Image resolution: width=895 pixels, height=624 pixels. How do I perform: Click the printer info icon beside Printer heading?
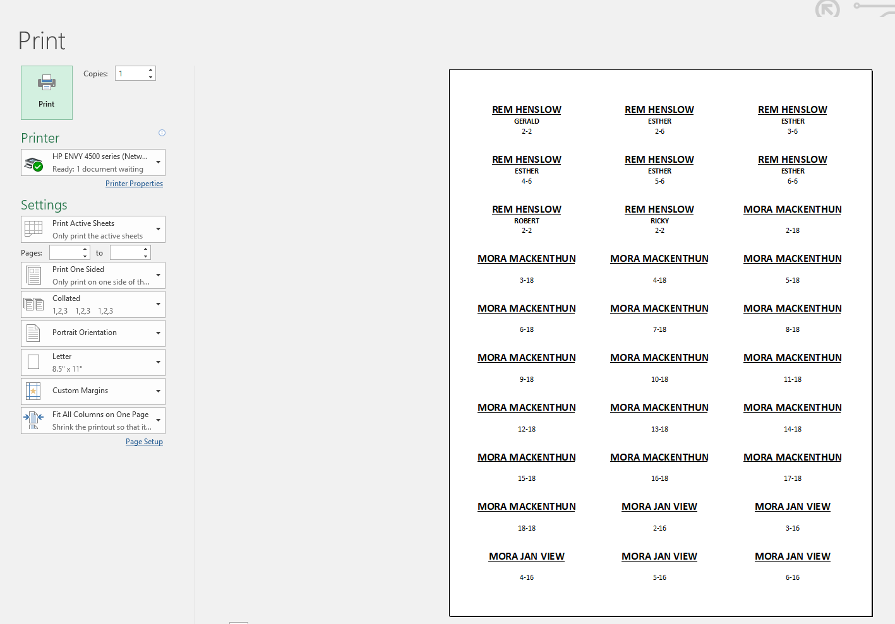point(162,133)
